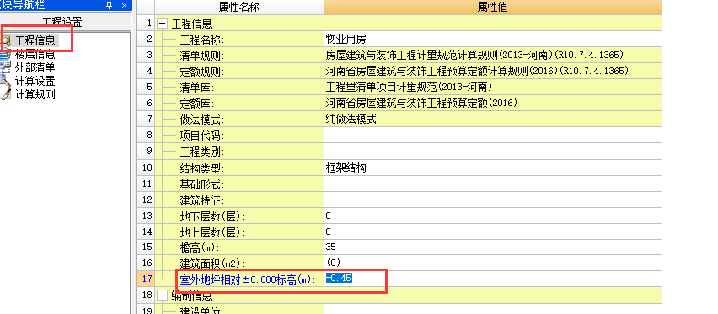Click the empty 基础形式 value field

pos(493,184)
